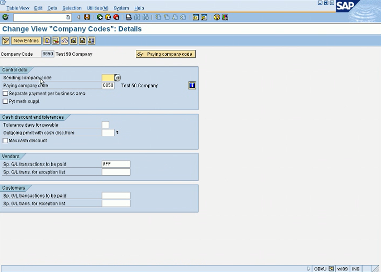Image resolution: width=381 pixels, height=272 pixels.
Task: Click the Print icon
Action: click(129, 17)
